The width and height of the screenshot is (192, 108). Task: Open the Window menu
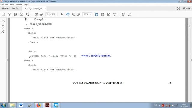(x=19, y=4)
